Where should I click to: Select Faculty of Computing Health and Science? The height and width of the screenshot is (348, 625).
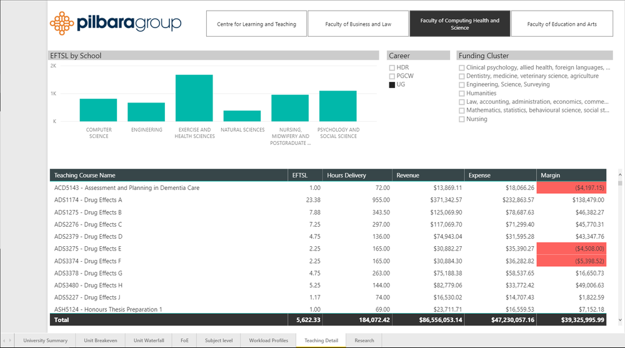pos(459,24)
